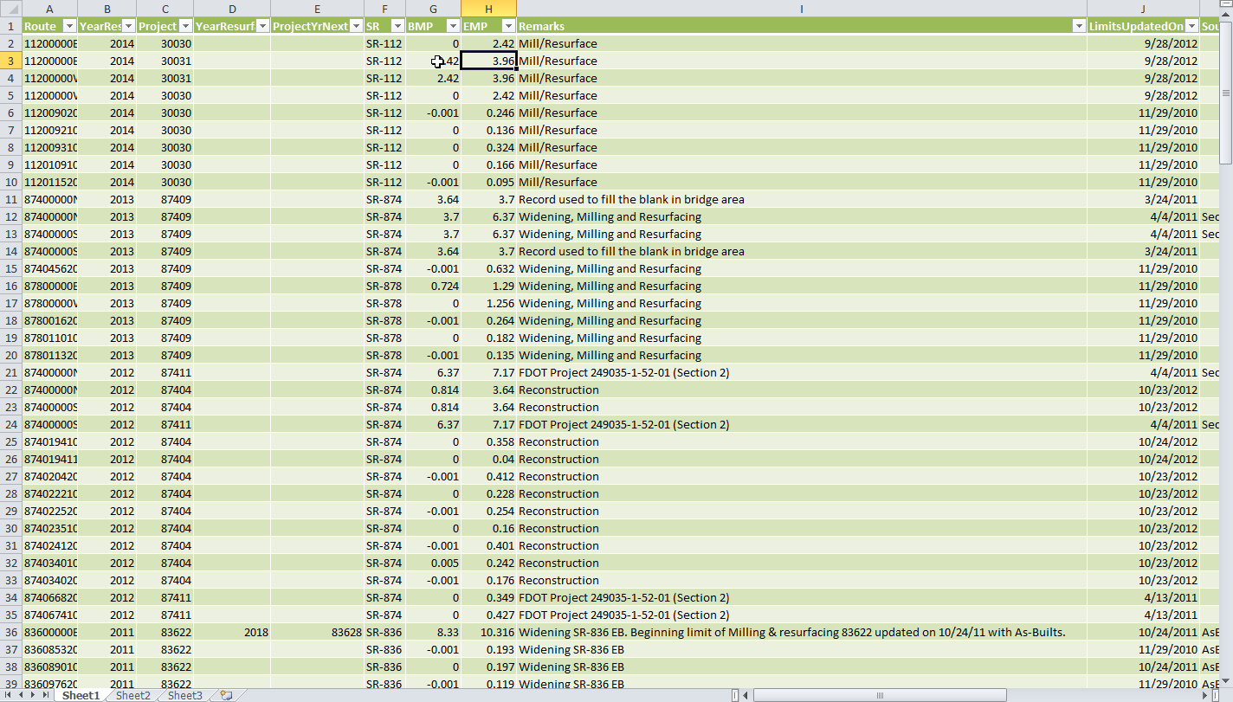Switch to the Sheet1 tab
1233x702 pixels.
point(81,695)
